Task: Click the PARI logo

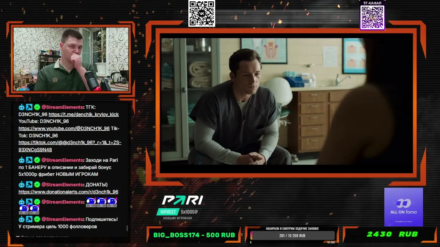Action: point(183,200)
